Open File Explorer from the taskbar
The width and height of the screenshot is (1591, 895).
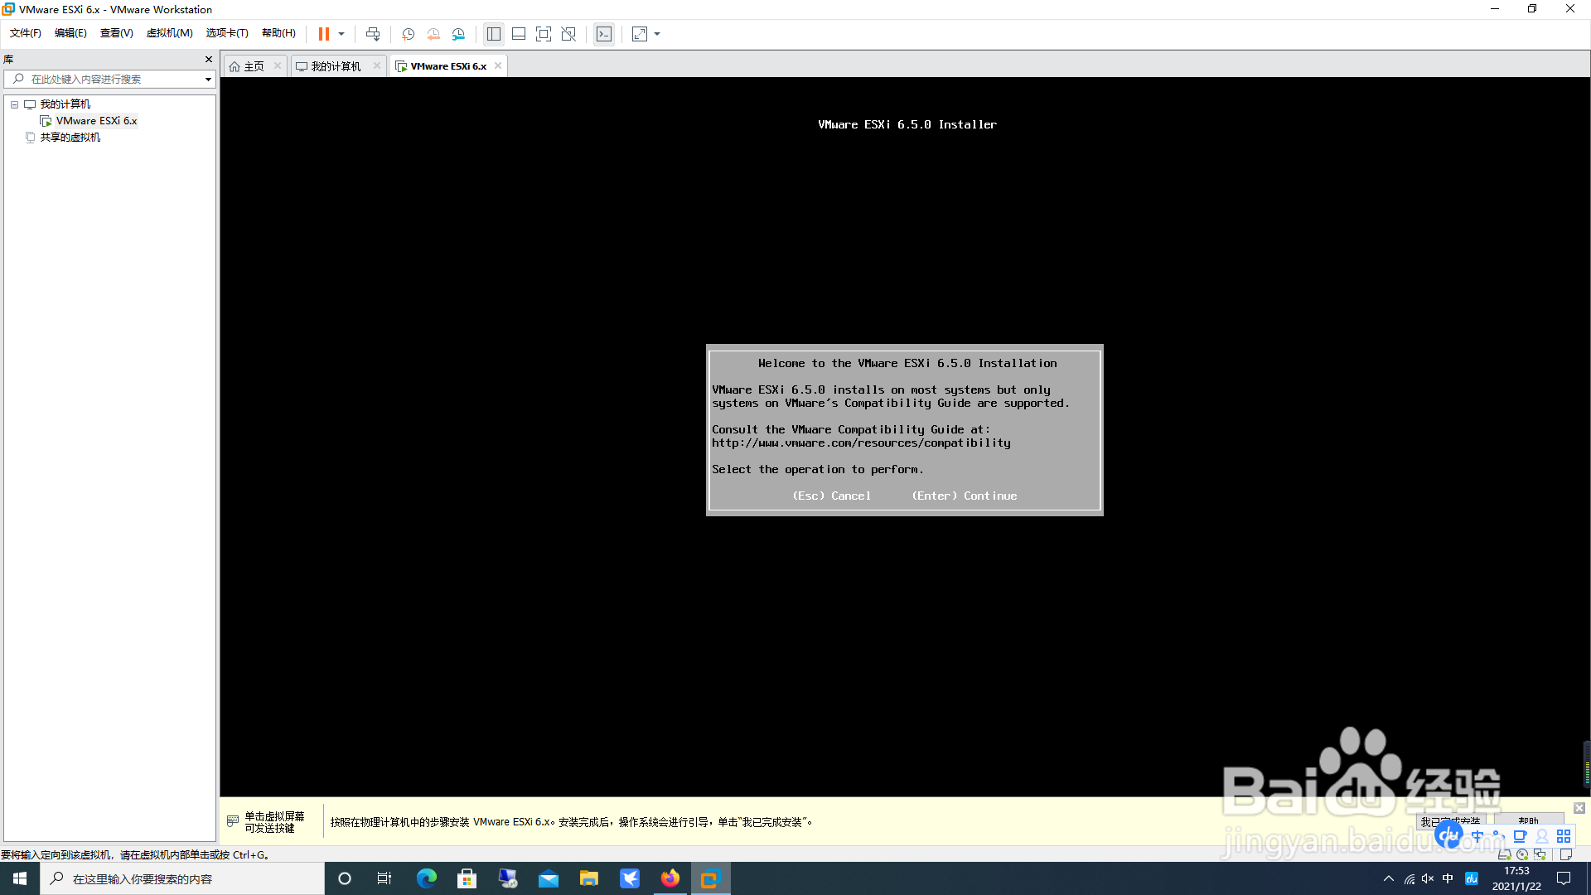click(x=588, y=878)
